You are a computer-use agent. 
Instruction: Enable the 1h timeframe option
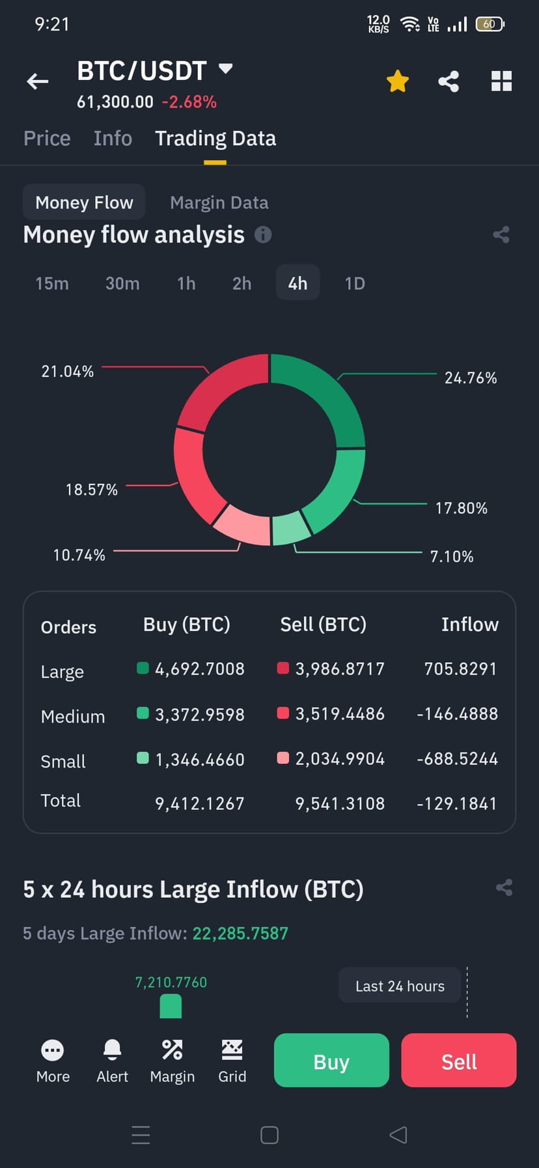pos(186,283)
